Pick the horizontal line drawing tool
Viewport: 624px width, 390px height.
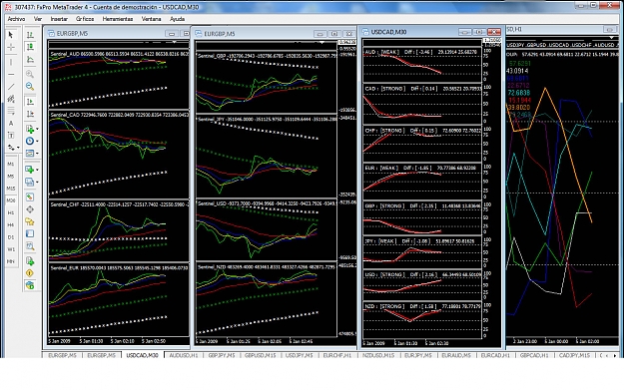pyautogui.click(x=11, y=75)
